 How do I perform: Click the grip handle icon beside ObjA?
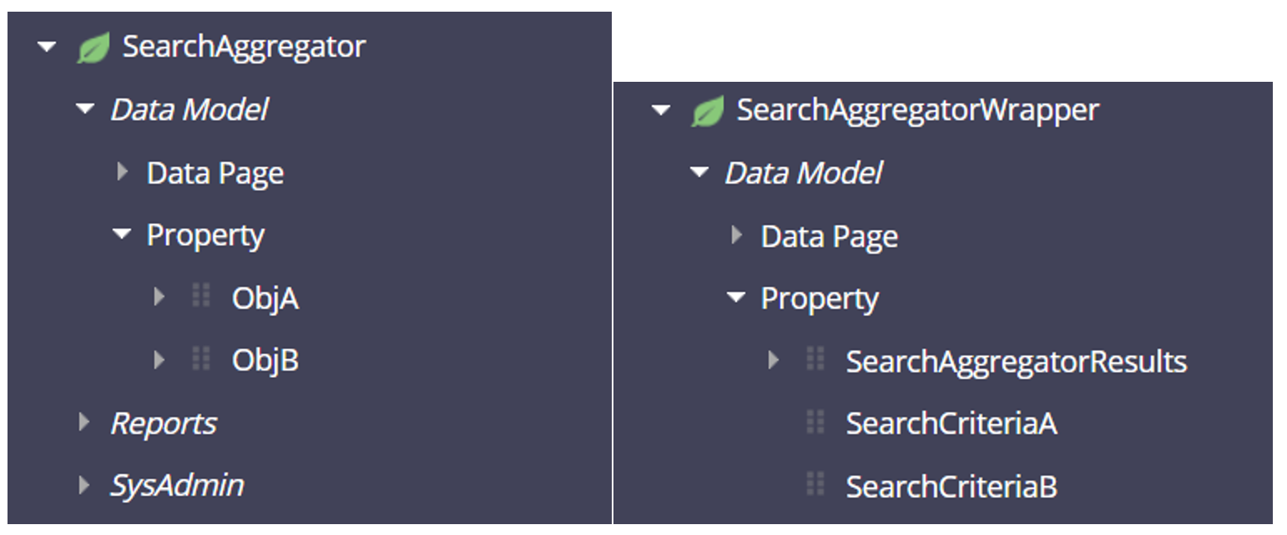point(201,297)
